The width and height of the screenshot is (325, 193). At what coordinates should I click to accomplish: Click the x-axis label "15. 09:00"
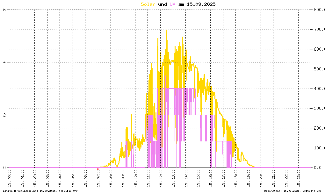click(123, 178)
